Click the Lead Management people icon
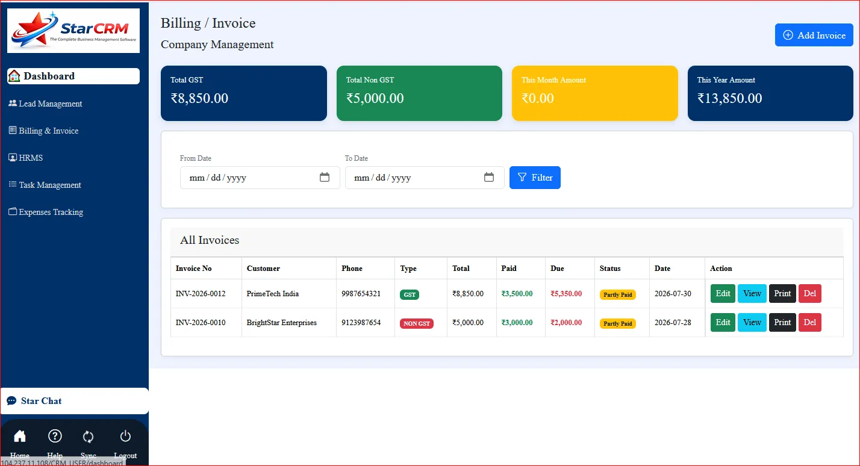Screen dimensions: 860x466 click(x=13, y=104)
